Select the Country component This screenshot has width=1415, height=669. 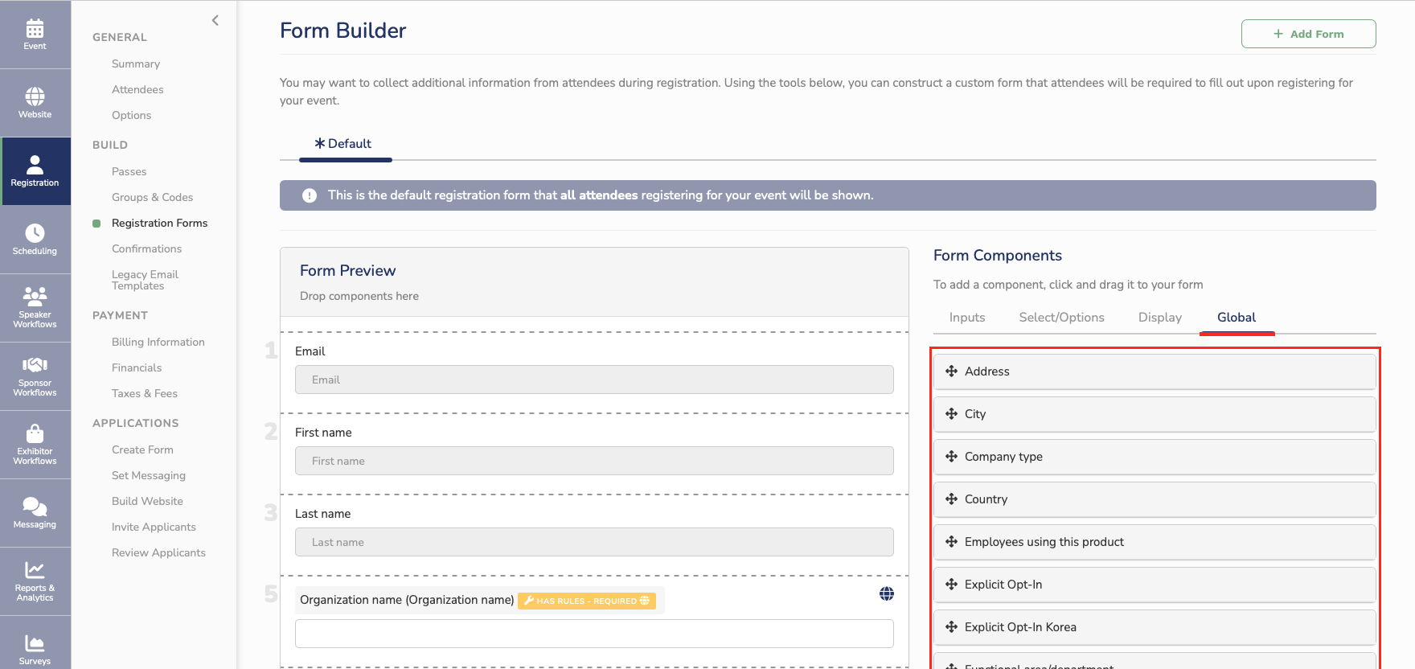[1155, 499]
